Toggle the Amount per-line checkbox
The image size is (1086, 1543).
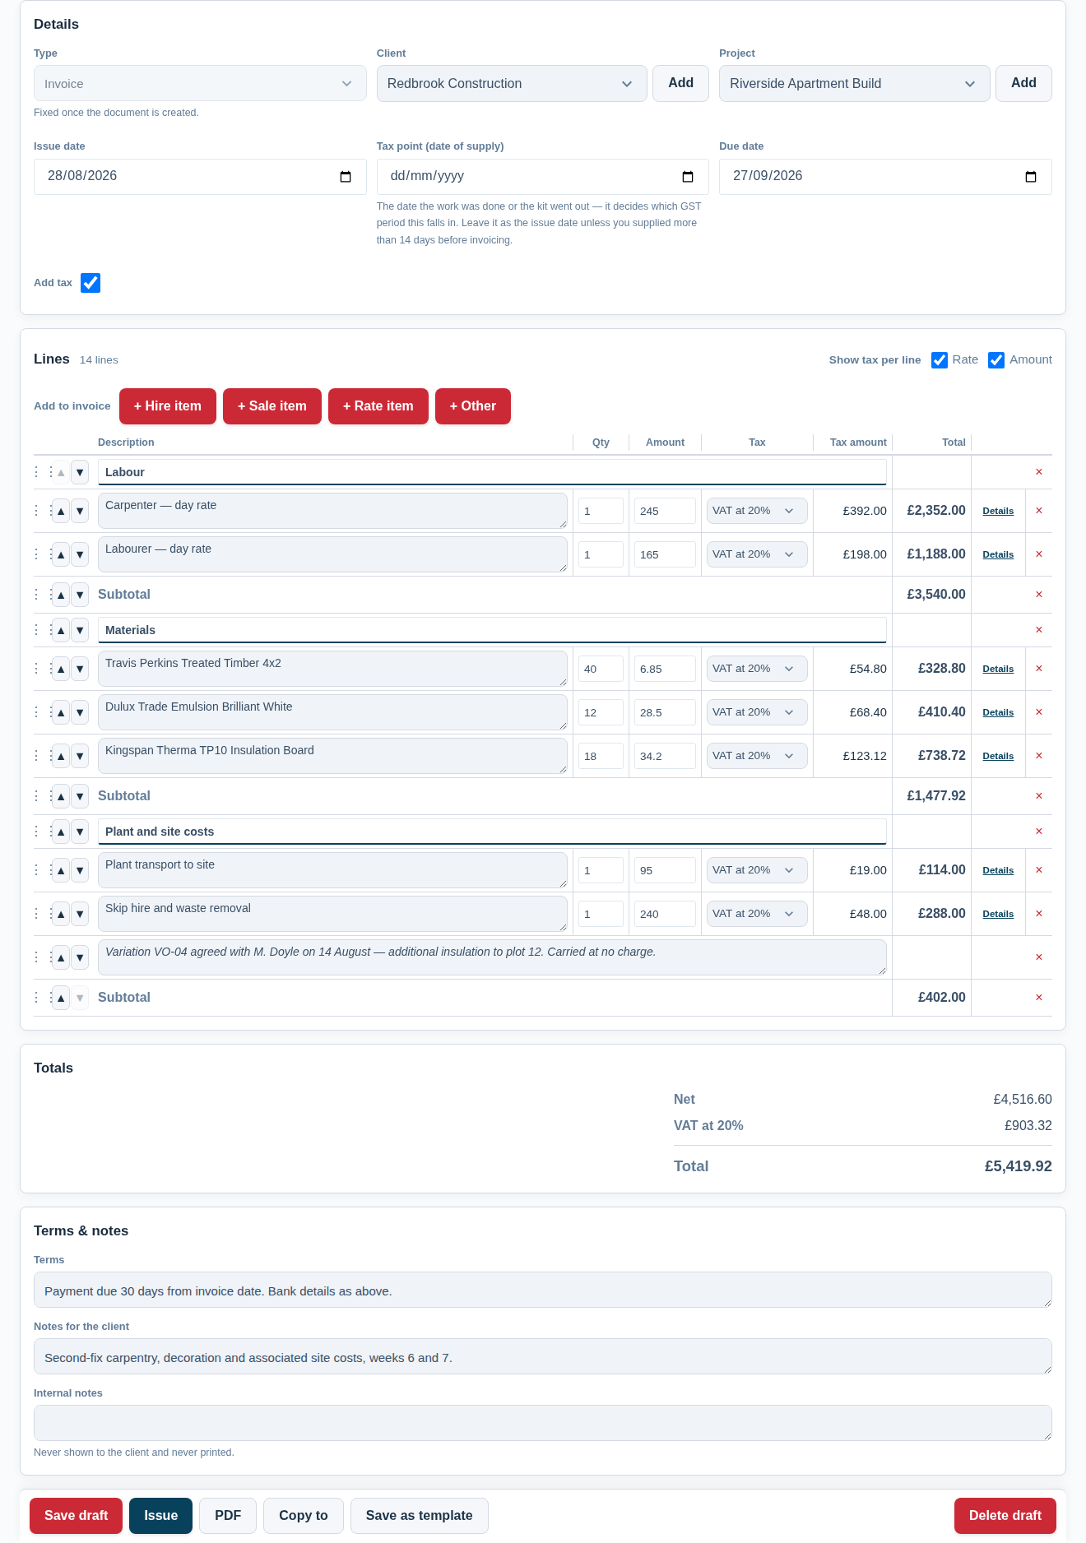[x=996, y=360]
